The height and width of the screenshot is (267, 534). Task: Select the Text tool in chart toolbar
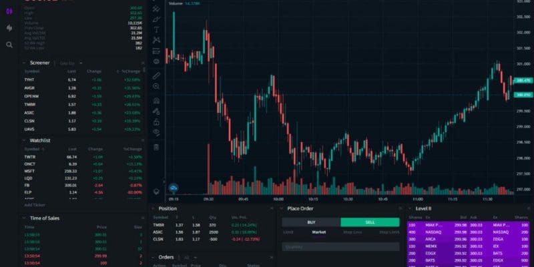click(156, 29)
